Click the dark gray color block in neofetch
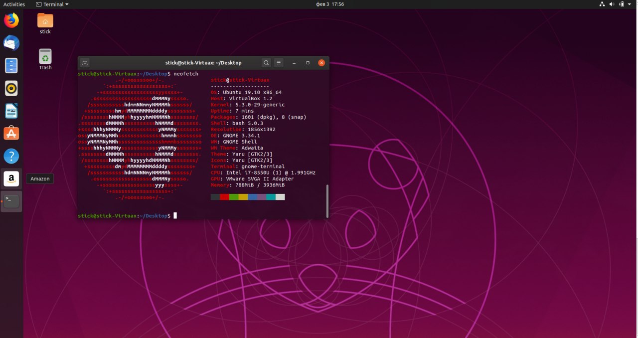The image size is (638, 338). 215,197
